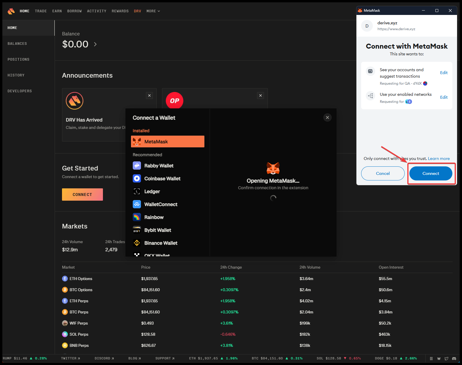Select the Rainbow wallet option
The height and width of the screenshot is (365, 462).
point(154,217)
